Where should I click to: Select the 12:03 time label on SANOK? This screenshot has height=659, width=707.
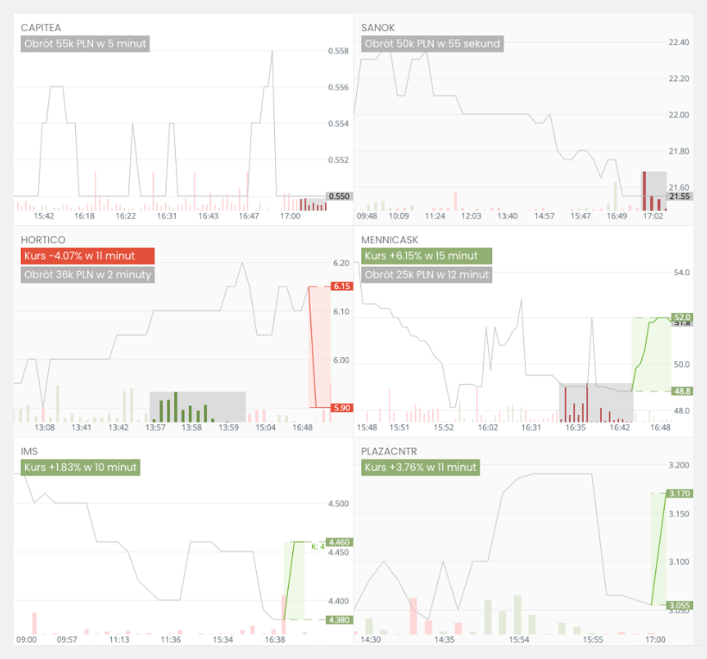pyautogui.click(x=471, y=216)
